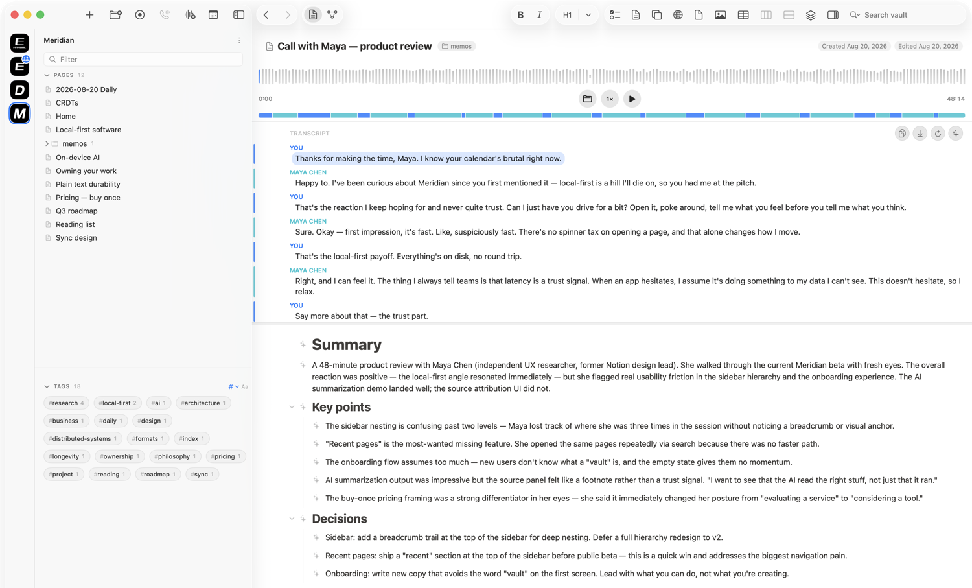Open the Pricing — buy once page
Image resolution: width=972 pixels, height=588 pixels.
(87, 198)
